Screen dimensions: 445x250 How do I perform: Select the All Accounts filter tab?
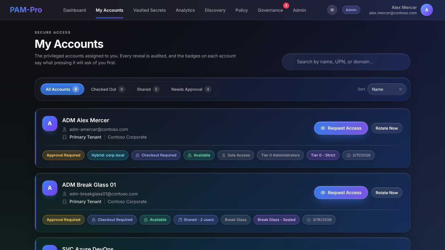[x=62, y=89]
